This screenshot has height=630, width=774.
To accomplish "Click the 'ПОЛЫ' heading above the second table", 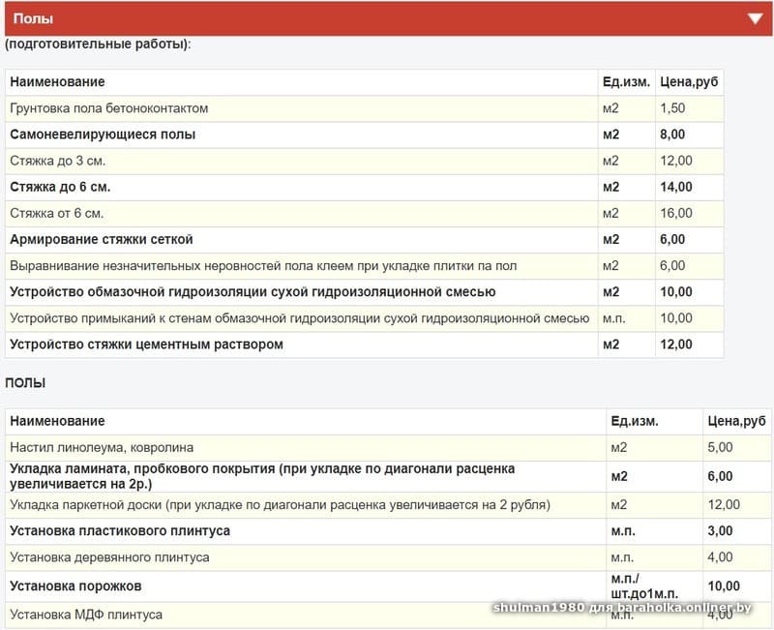I will point(25,383).
